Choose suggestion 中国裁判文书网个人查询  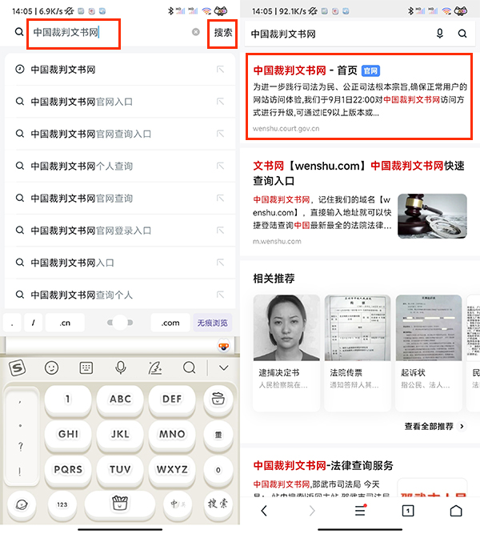pyautogui.click(x=120, y=167)
